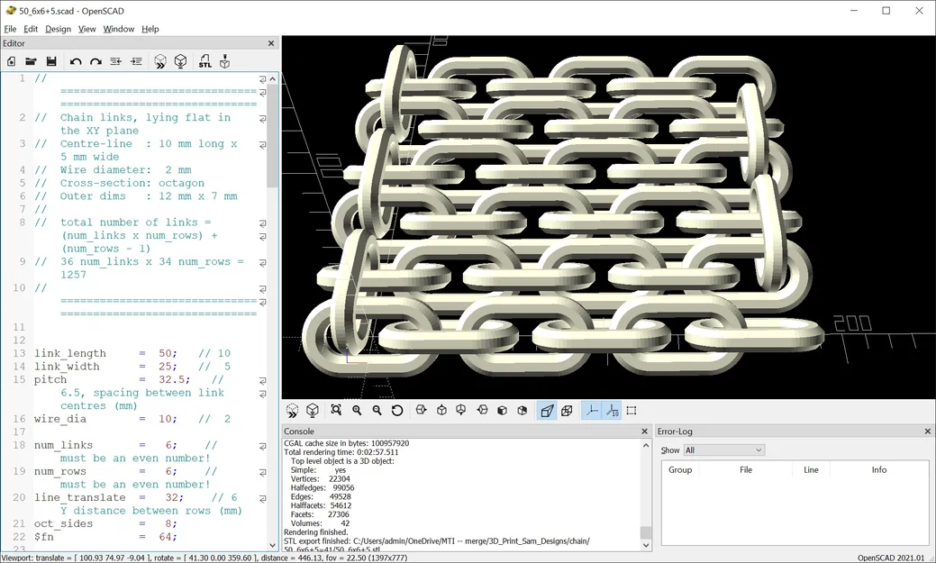Sort Error-Log by Group column
This screenshot has height=563, width=936.
[x=680, y=470]
